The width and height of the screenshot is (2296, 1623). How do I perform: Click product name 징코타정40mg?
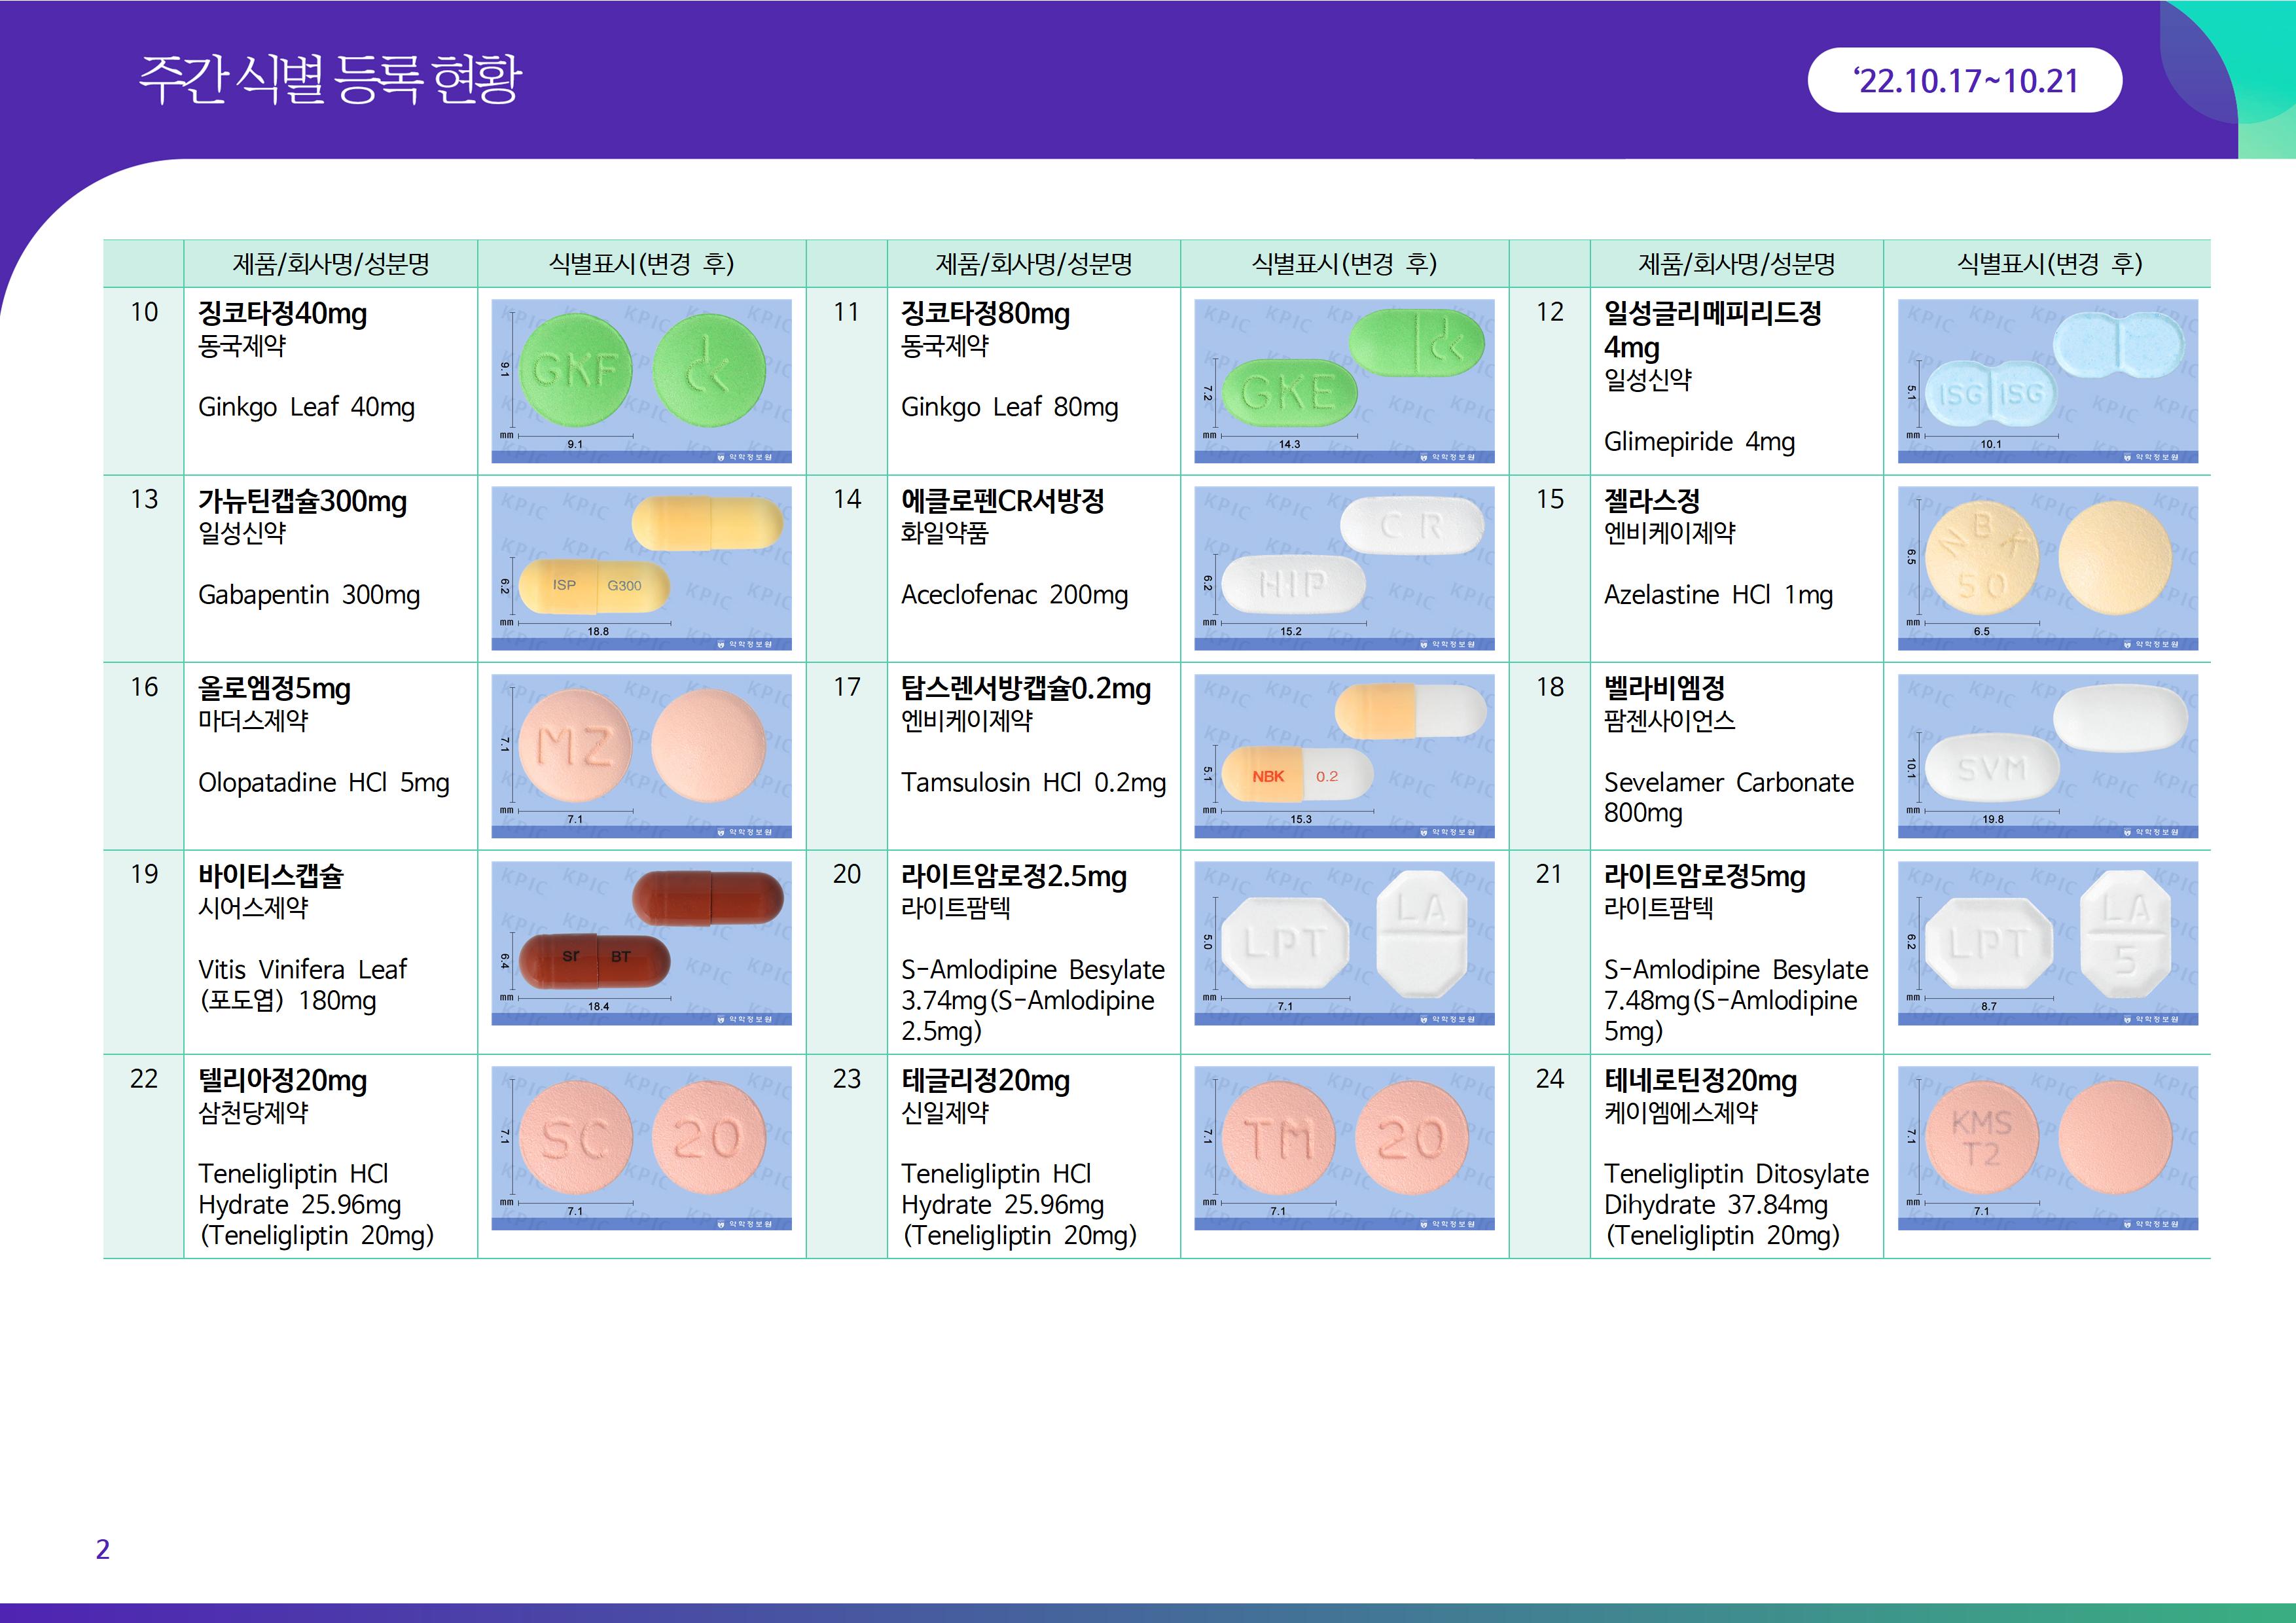[x=283, y=314]
